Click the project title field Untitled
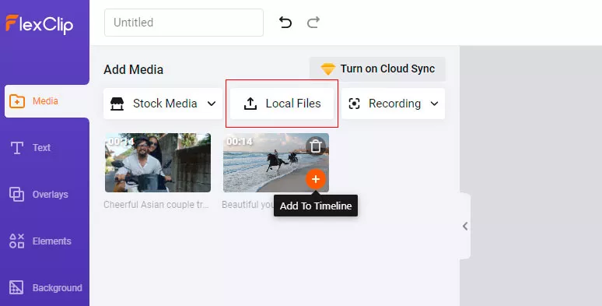The image size is (602, 306). 184,23
